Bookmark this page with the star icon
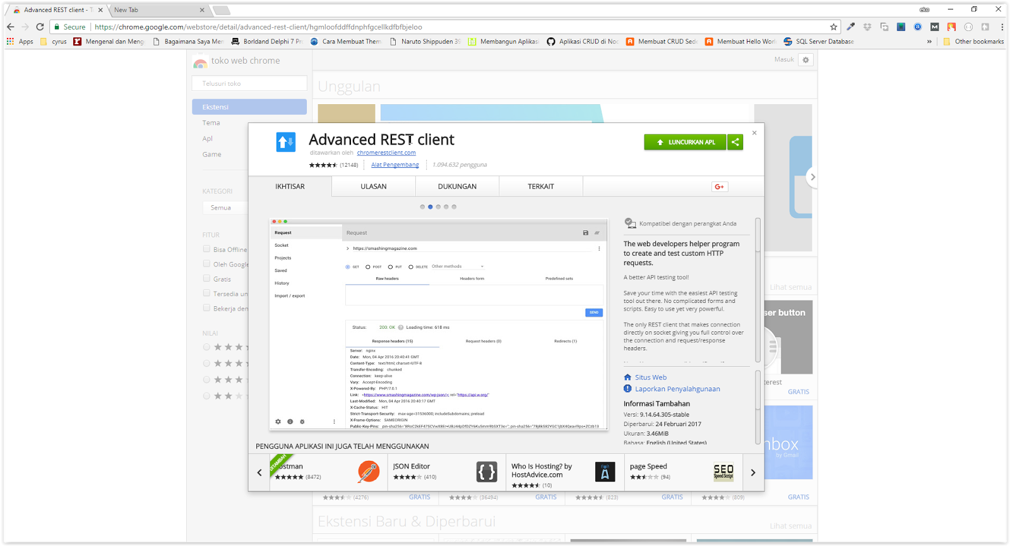The image size is (1010, 546). pos(833,27)
